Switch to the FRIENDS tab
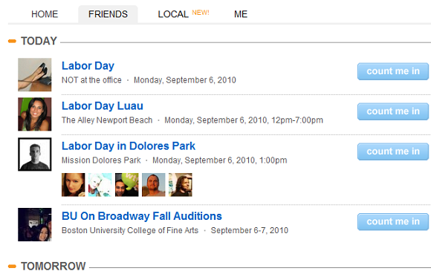 (108, 14)
